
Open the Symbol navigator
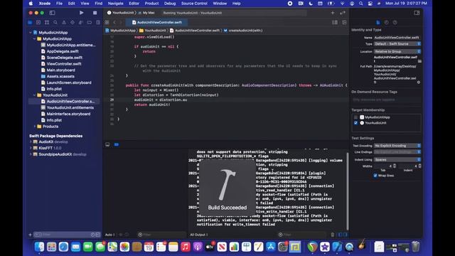pos(47,22)
